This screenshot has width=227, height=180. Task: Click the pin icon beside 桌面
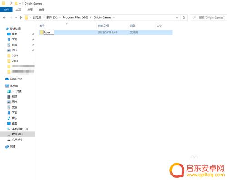tap(33, 34)
